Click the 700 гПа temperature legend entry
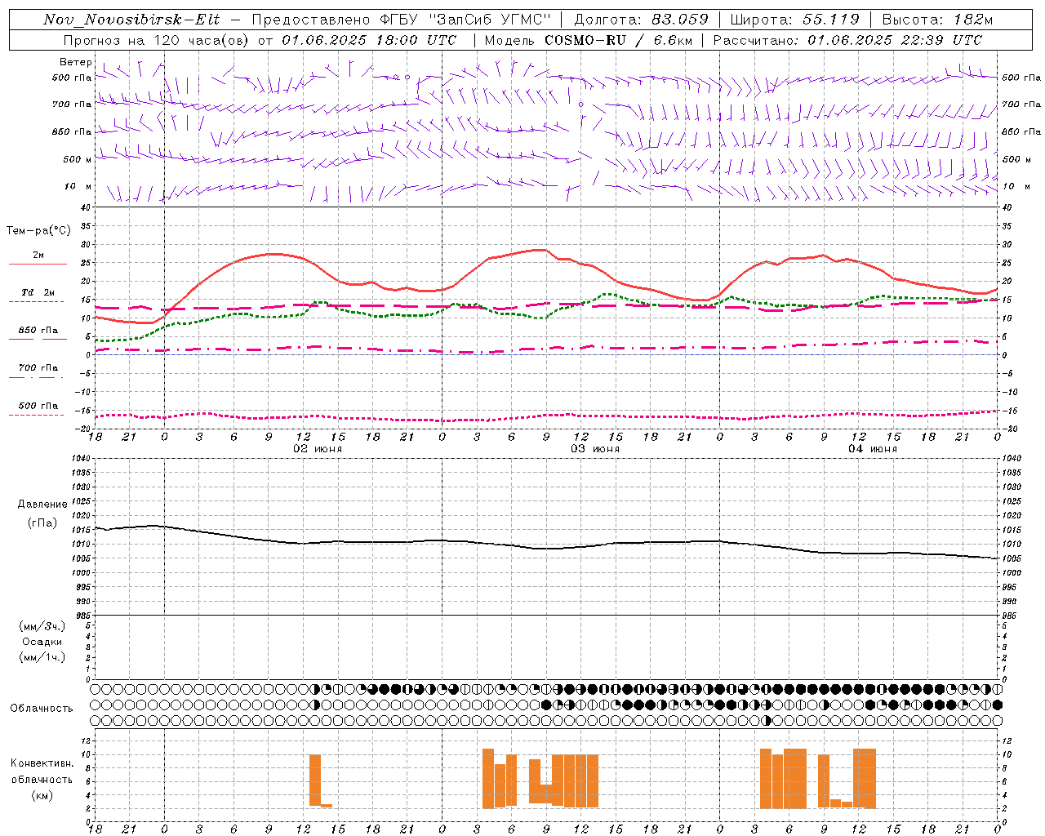This screenshot has height=836, width=1045. (x=38, y=370)
